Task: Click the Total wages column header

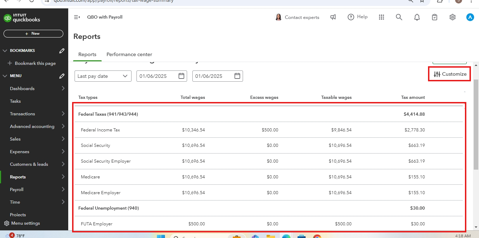Action: [193, 97]
